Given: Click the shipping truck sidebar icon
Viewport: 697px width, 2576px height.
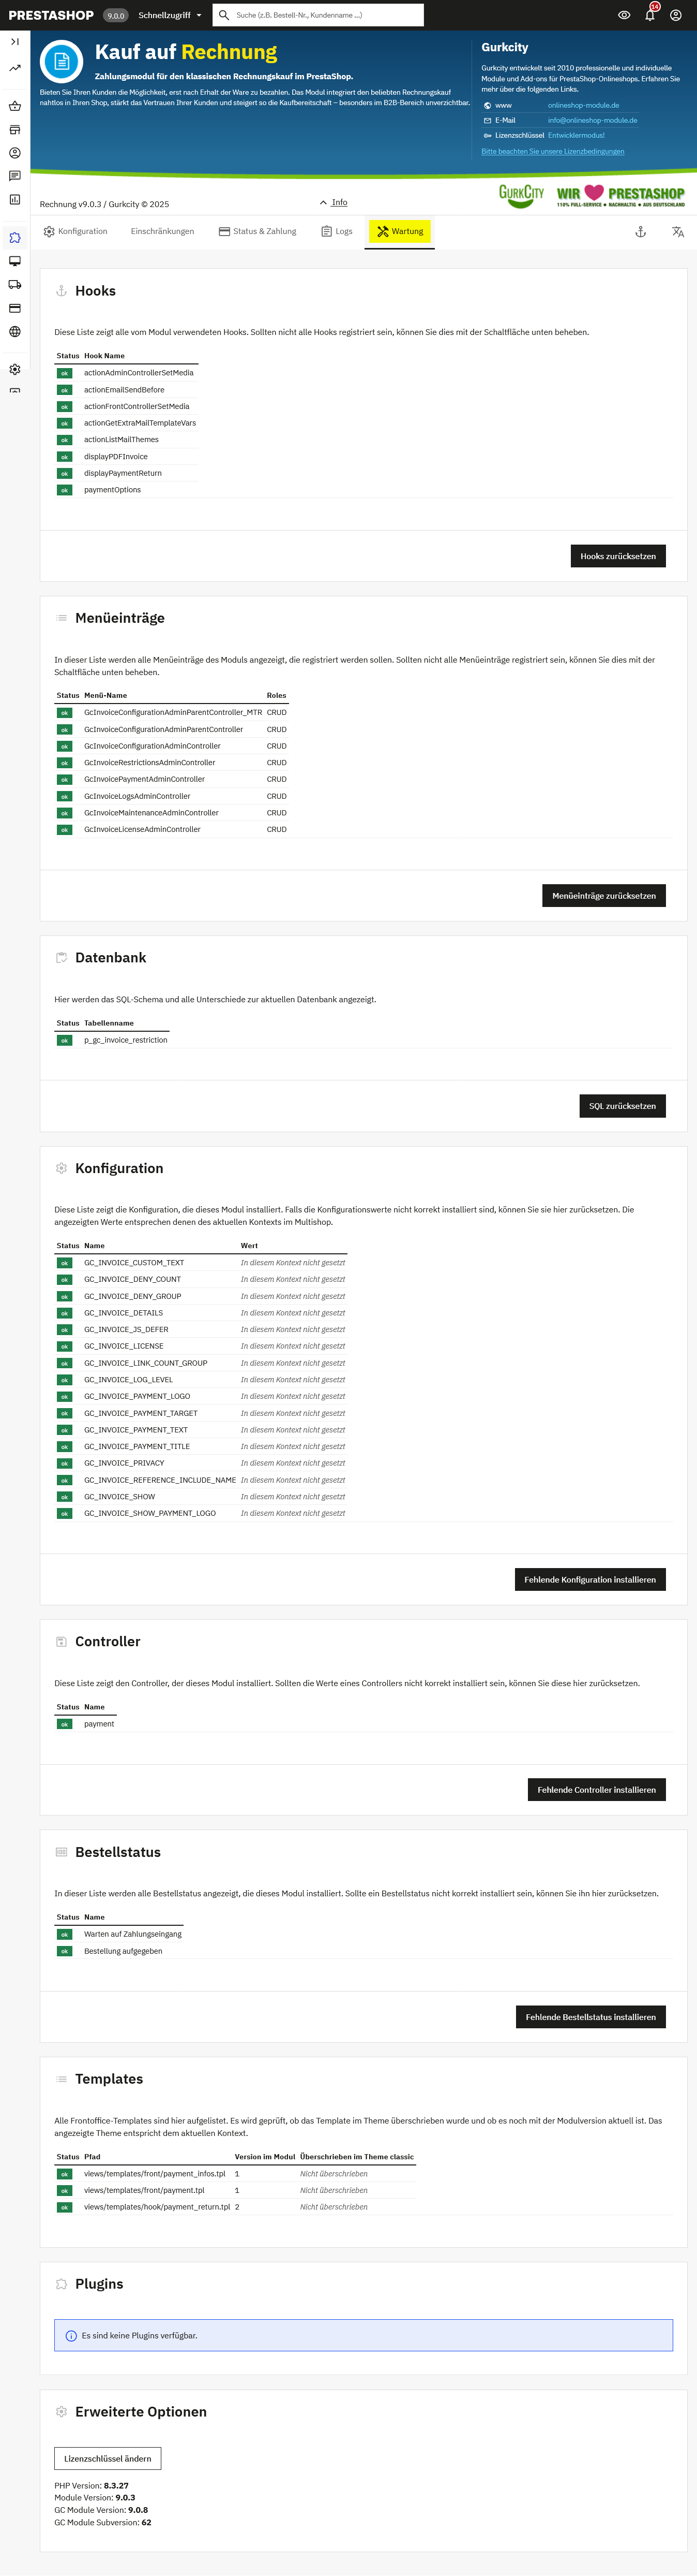Looking at the screenshot, I should 15,285.
